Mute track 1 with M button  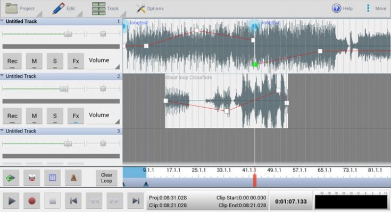point(34,61)
